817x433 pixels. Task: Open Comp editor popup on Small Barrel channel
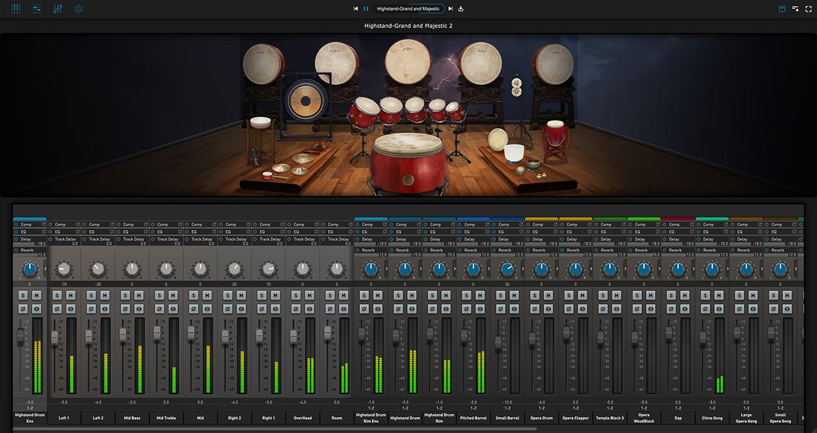click(x=522, y=224)
